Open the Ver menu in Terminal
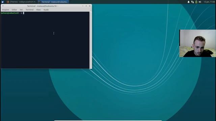216x121 pixels. point(21,10)
